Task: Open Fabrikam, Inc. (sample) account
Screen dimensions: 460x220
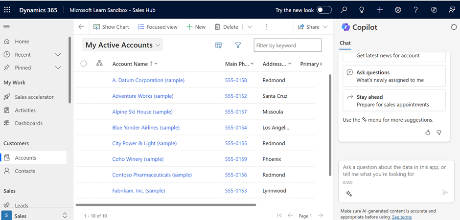Action: 139,191
